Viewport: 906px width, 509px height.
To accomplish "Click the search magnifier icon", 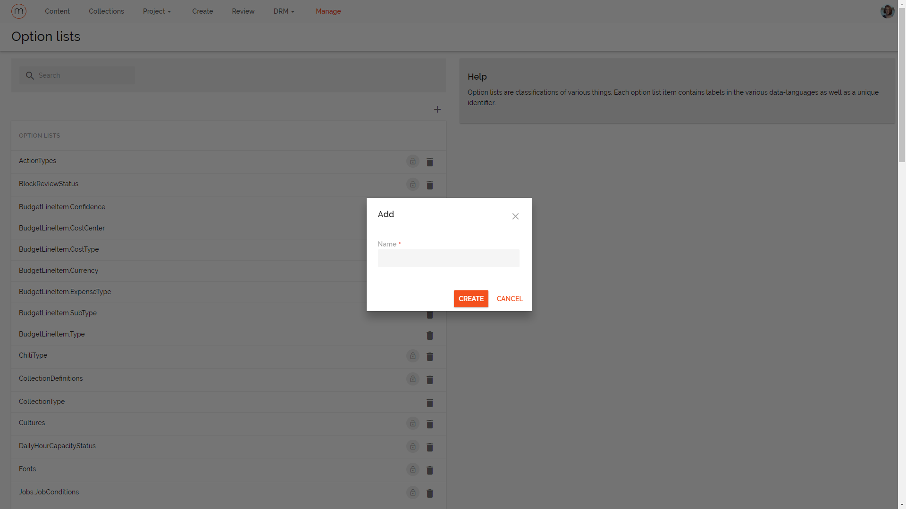I will coord(30,75).
